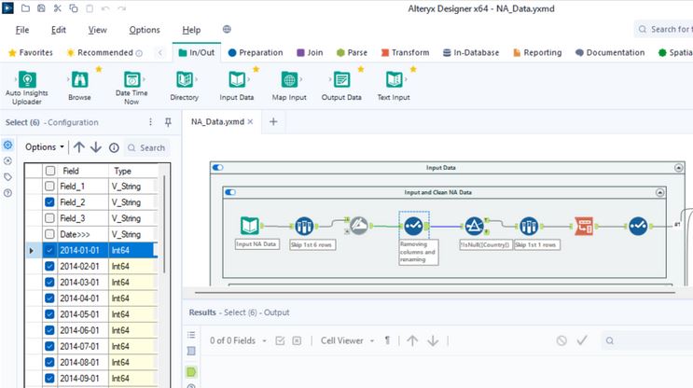
Task: Click the last Select node in container
Action: [638, 226]
